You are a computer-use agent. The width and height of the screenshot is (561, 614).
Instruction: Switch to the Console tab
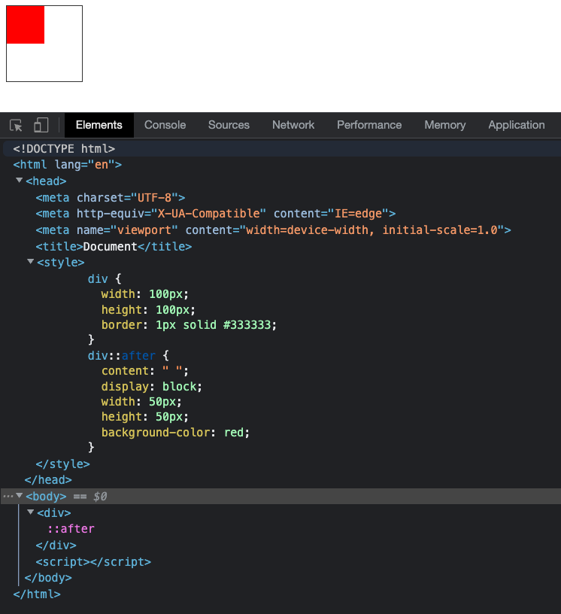(x=165, y=125)
